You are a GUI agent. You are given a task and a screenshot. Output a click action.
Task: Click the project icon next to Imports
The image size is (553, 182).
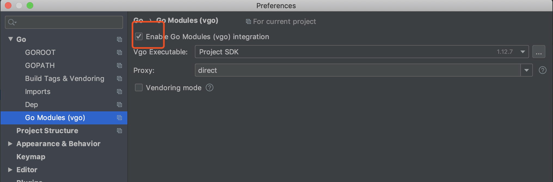tap(119, 92)
